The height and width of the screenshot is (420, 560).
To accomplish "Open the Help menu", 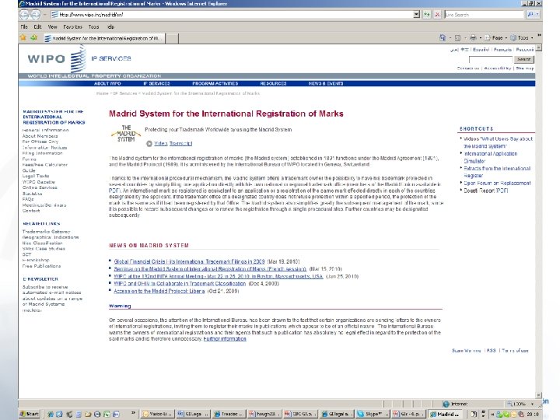I will point(110,26).
